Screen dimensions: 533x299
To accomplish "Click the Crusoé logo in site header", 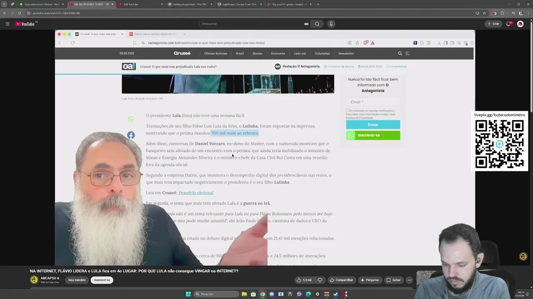I will (182, 53).
